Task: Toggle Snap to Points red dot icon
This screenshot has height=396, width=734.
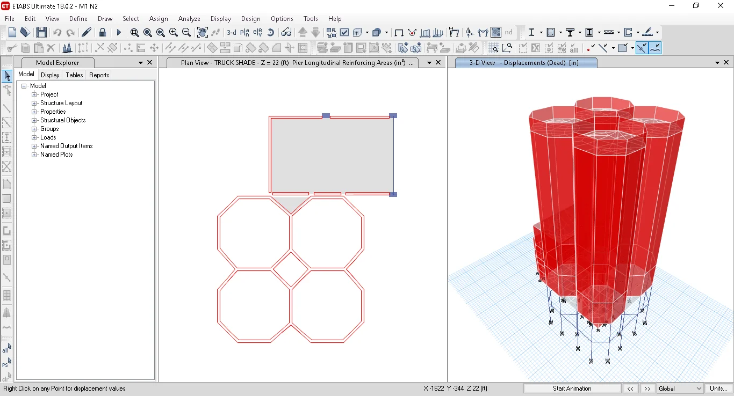Action: [x=590, y=48]
